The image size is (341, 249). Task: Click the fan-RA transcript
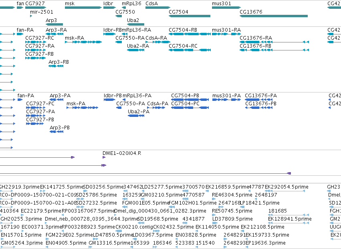(x=20, y=34)
